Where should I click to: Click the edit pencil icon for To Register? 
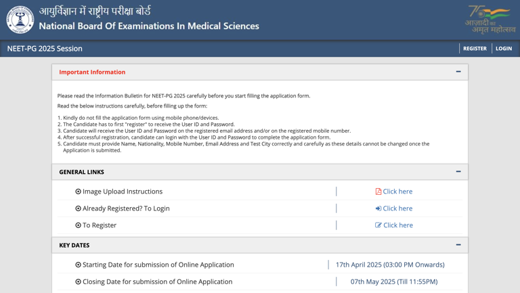378,225
